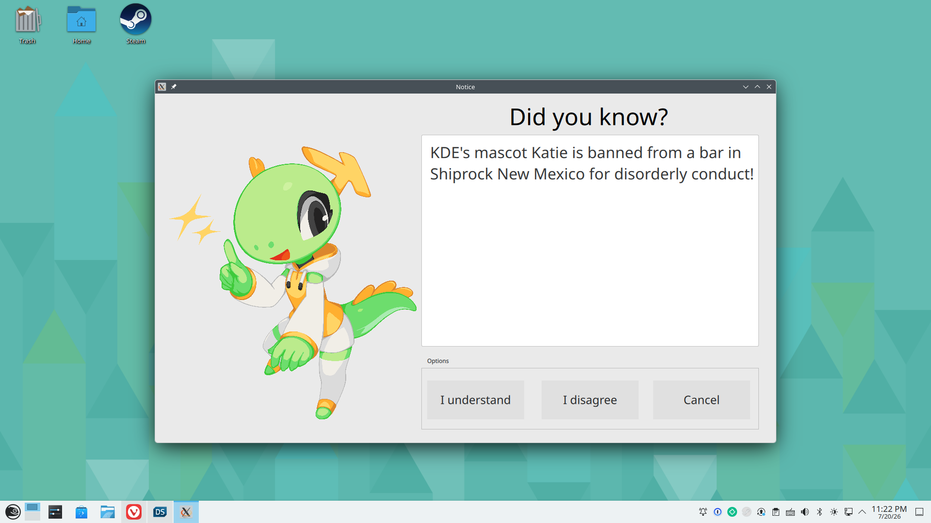The image size is (931, 523).
Task: Open the clipboard tray icon
Action: click(x=776, y=512)
